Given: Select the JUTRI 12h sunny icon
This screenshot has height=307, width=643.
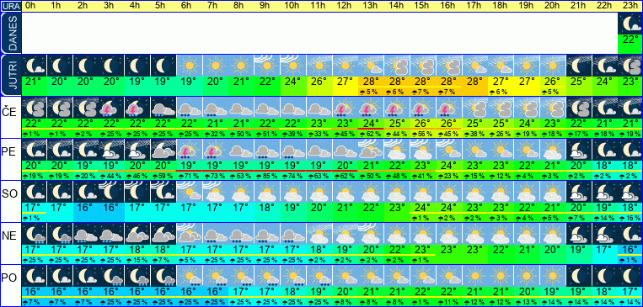Looking at the screenshot, I should click(x=345, y=66).
